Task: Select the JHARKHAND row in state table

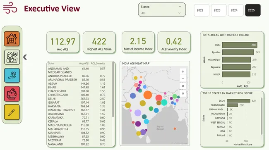Action: (x=77, y=114)
